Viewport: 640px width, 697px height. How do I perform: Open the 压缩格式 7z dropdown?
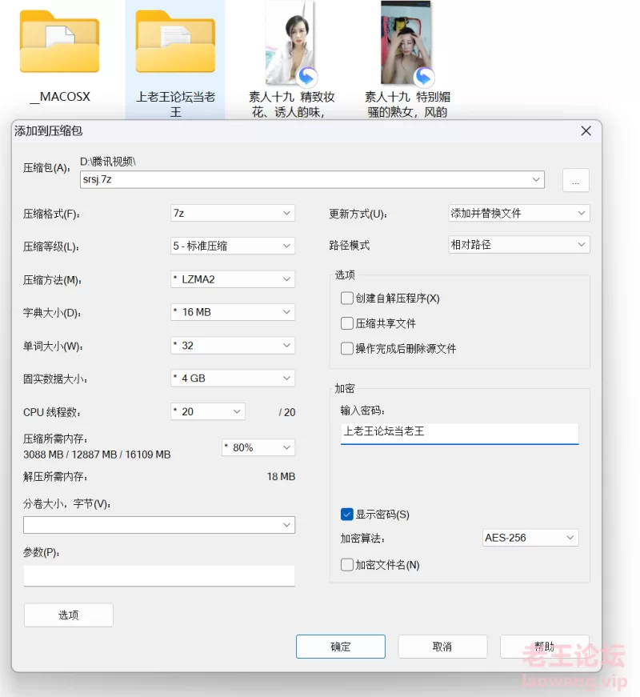233,214
